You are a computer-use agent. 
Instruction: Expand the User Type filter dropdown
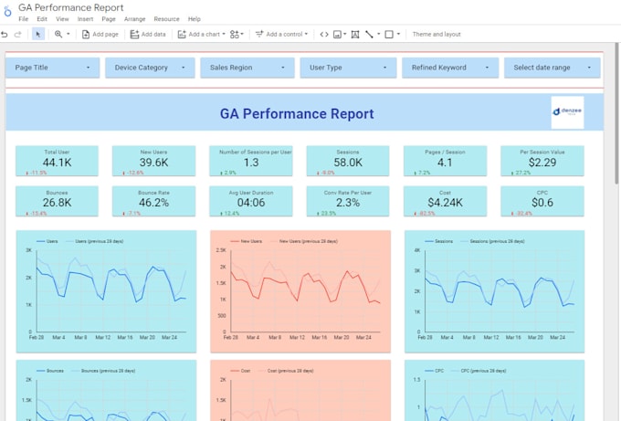point(348,68)
